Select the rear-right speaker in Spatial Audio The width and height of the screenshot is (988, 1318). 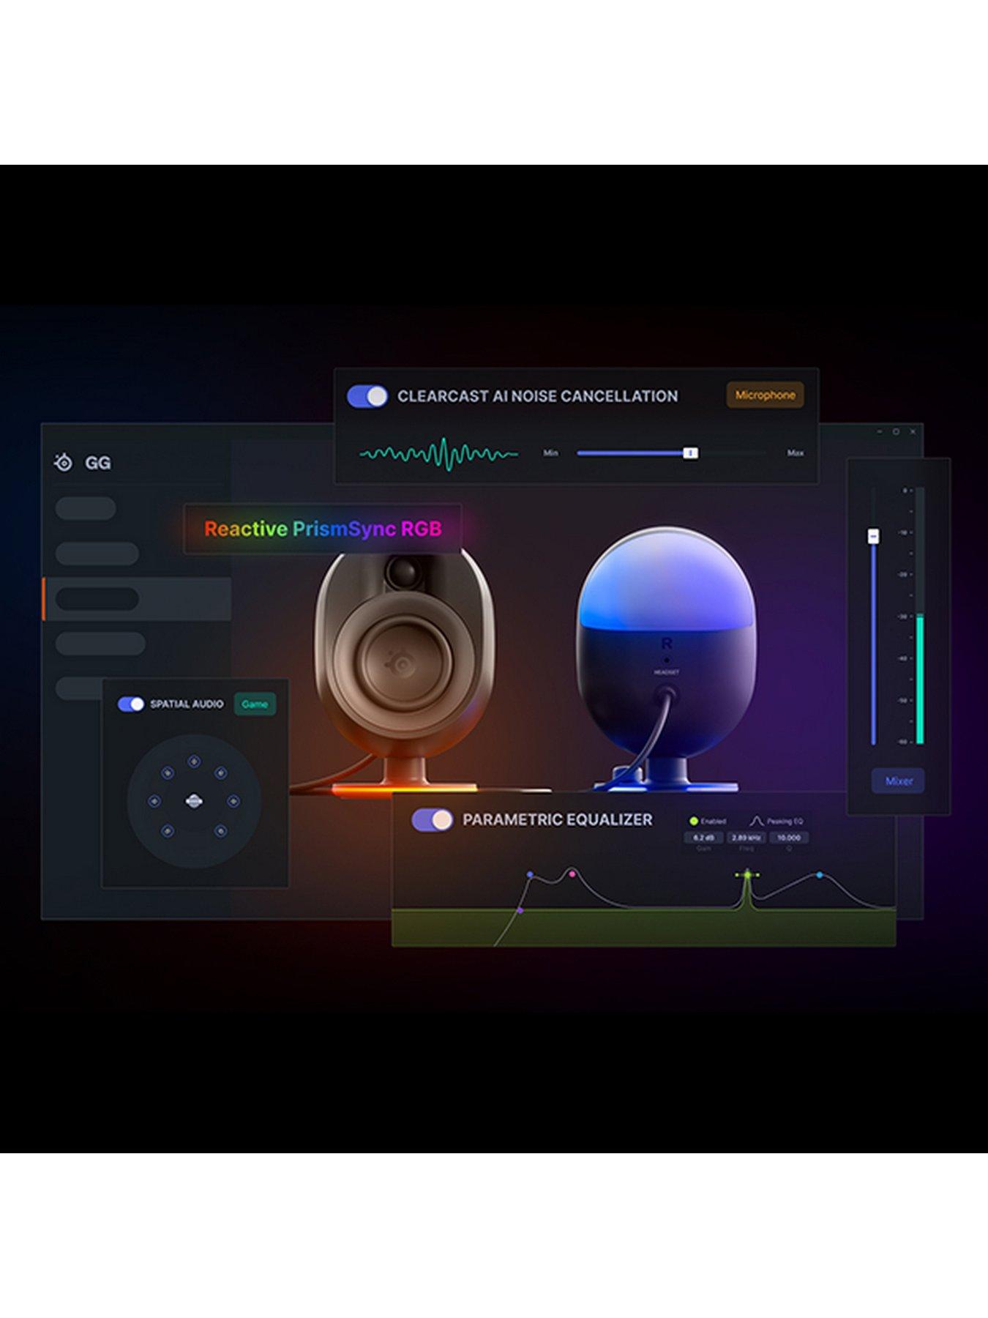coord(220,830)
